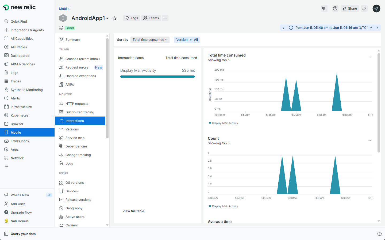The height and width of the screenshot is (240, 385).
Task: Click Add User
Action: tap(18, 204)
